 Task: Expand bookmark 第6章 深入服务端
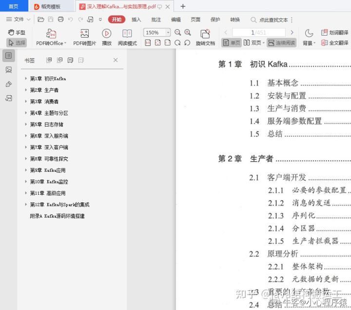(x=26, y=136)
